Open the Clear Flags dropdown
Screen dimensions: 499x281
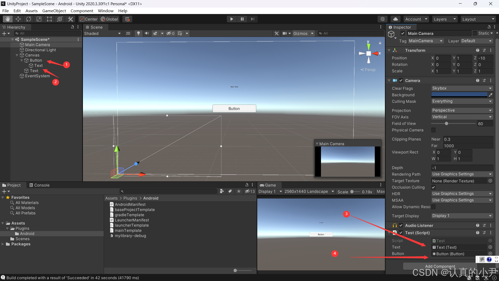pyautogui.click(x=462, y=88)
